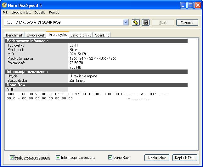
Task: Click the producer value Ritek
Action: click(x=73, y=50)
